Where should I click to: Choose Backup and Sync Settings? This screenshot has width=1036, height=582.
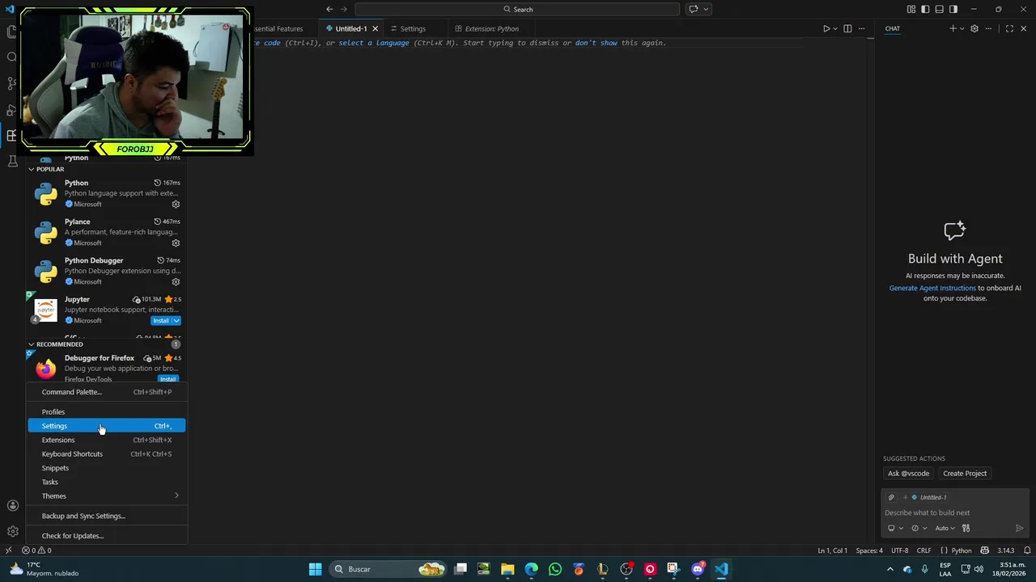tap(107, 516)
